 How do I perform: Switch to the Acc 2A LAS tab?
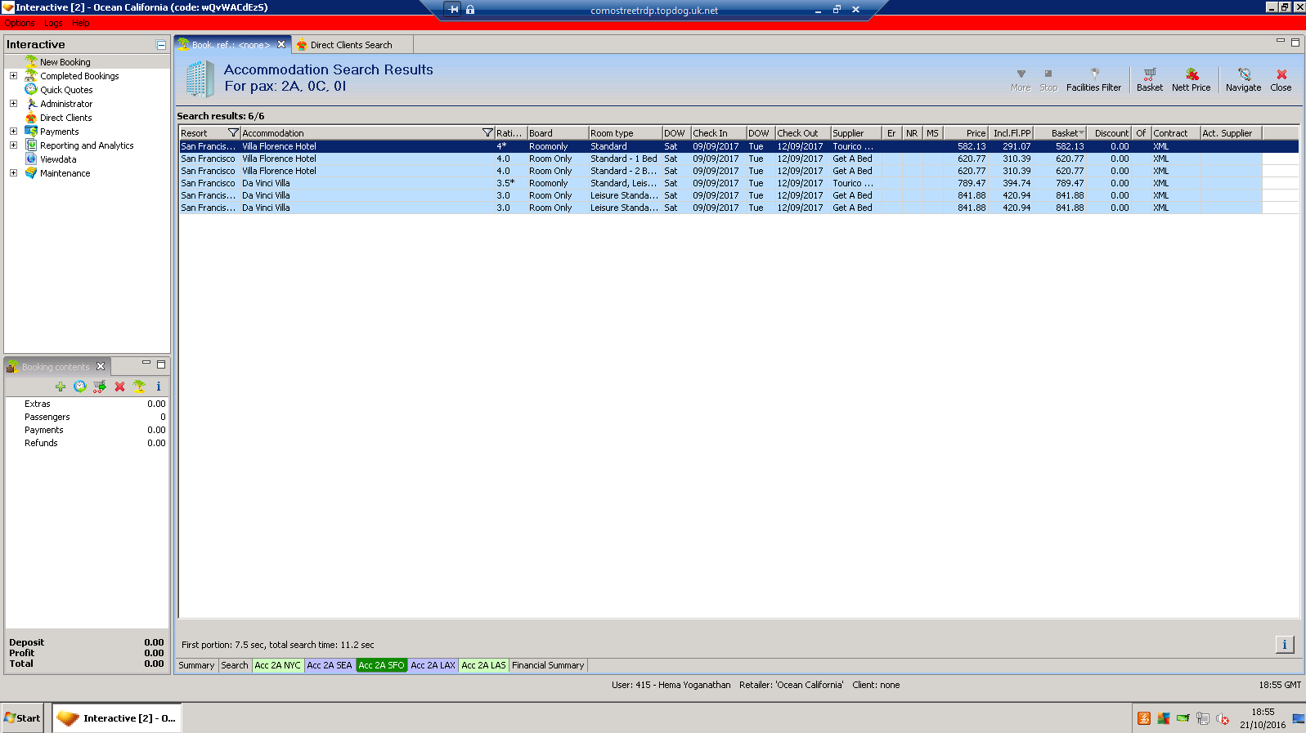coord(483,665)
